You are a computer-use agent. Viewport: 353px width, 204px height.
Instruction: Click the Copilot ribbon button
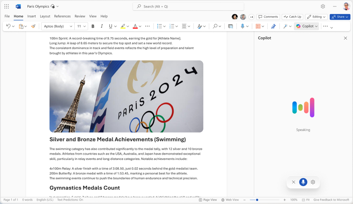point(307,26)
